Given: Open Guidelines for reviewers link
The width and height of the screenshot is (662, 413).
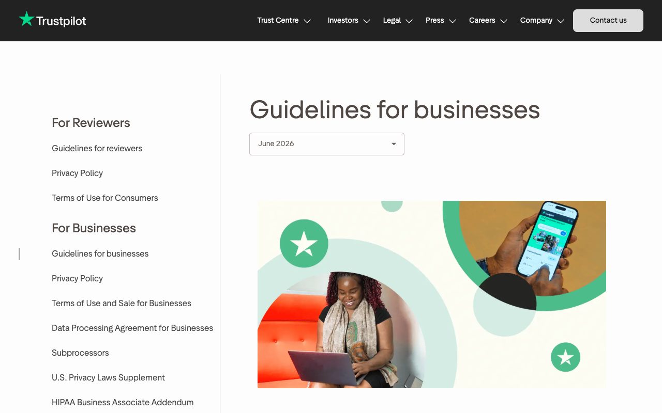Looking at the screenshot, I should click(x=97, y=149).
